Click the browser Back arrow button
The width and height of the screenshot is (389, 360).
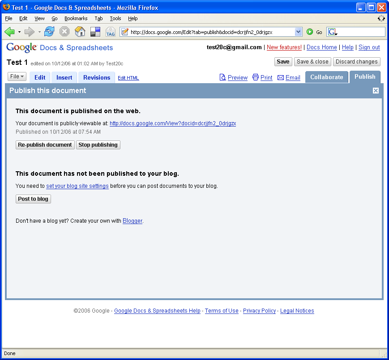(x=10, y=32)
